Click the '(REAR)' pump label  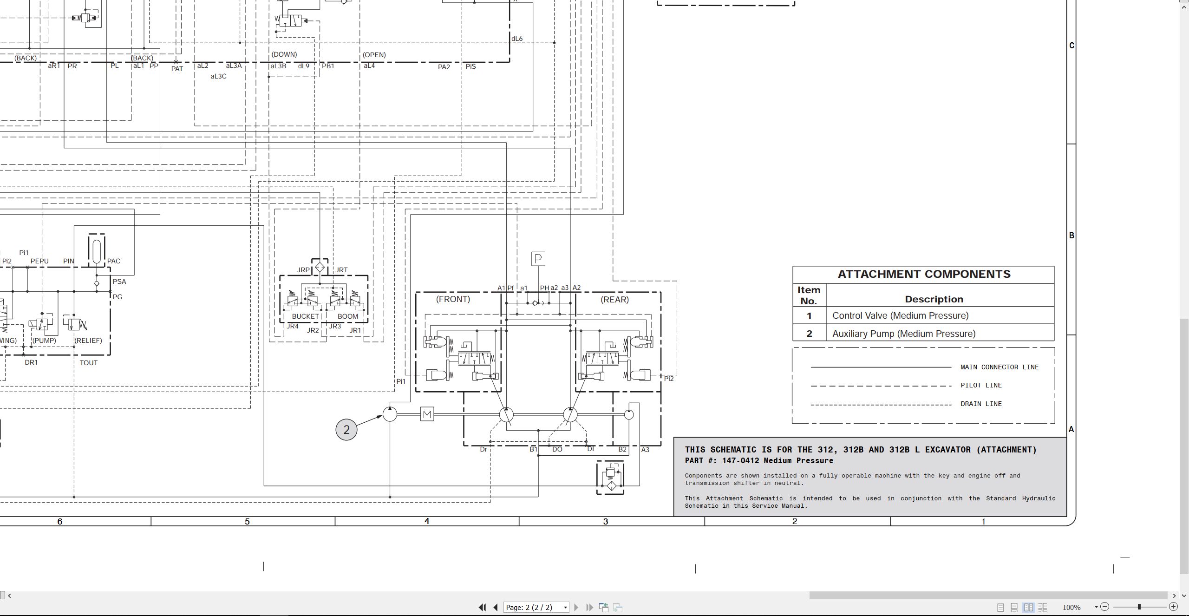[614, 300]
